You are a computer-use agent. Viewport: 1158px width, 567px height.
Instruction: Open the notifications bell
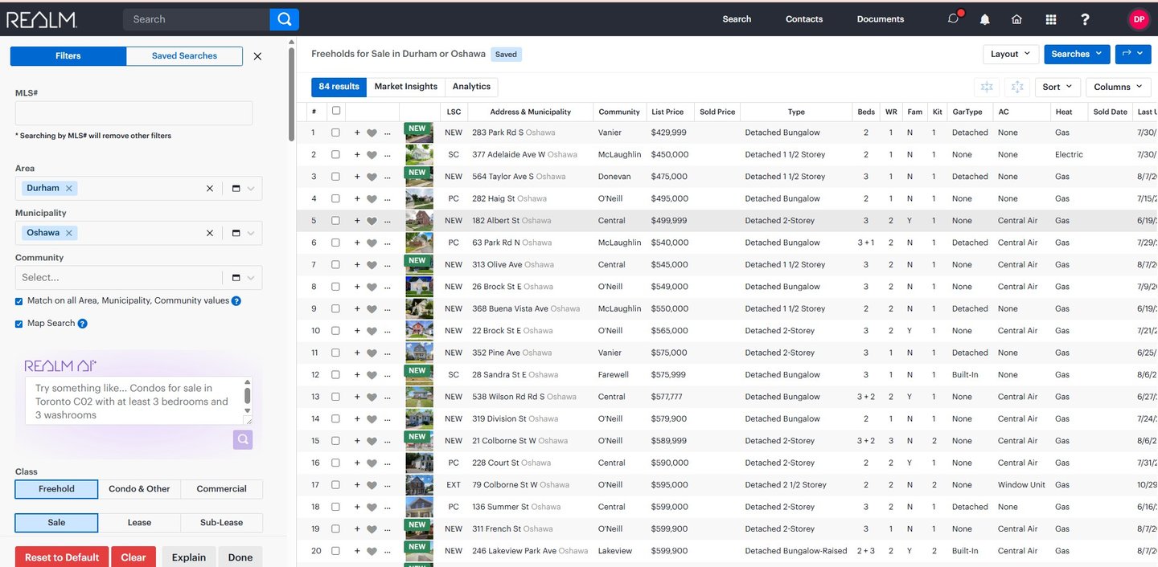tap(985, 19)
